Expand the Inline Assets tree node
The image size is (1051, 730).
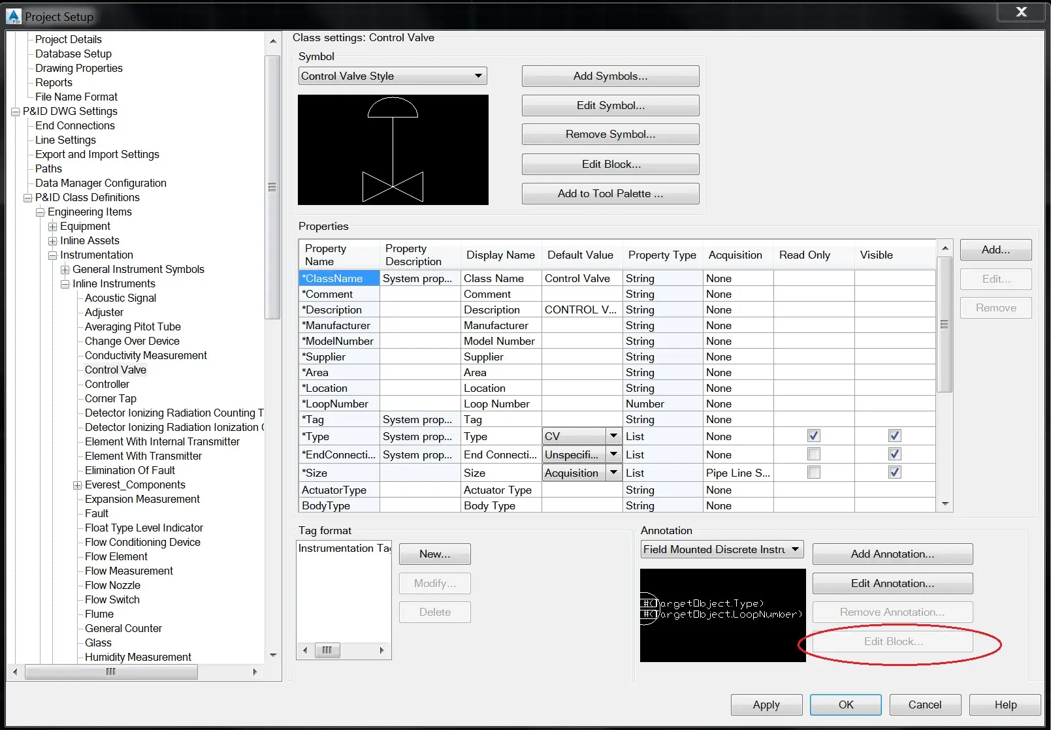click(52, 241)
